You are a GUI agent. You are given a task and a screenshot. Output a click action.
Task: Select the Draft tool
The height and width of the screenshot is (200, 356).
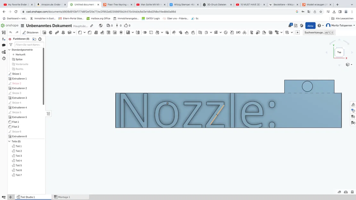(96, 32)
